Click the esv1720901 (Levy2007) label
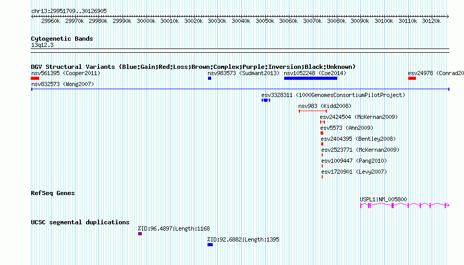 pyautogui.click(x=354, y=172)
